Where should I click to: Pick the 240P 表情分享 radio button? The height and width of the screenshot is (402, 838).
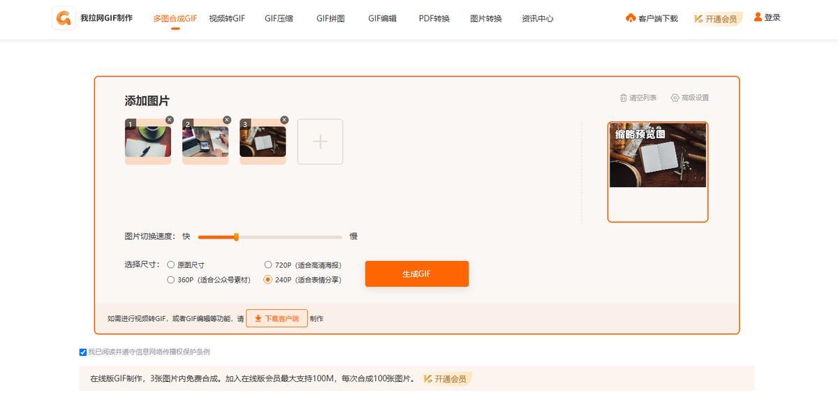pyautogui.click(x=268, y=280)
